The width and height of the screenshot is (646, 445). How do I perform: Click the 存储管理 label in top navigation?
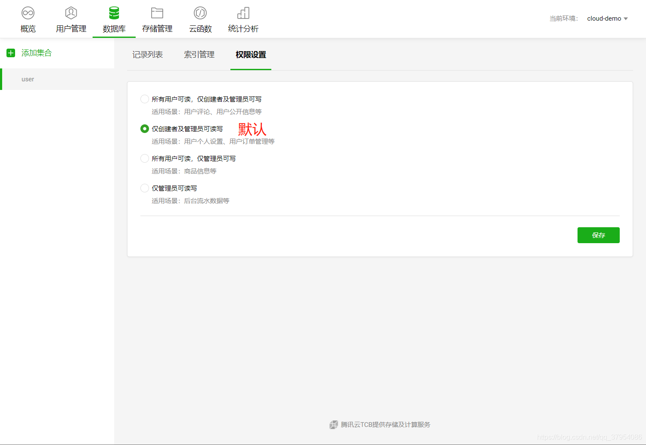[157, 29]
